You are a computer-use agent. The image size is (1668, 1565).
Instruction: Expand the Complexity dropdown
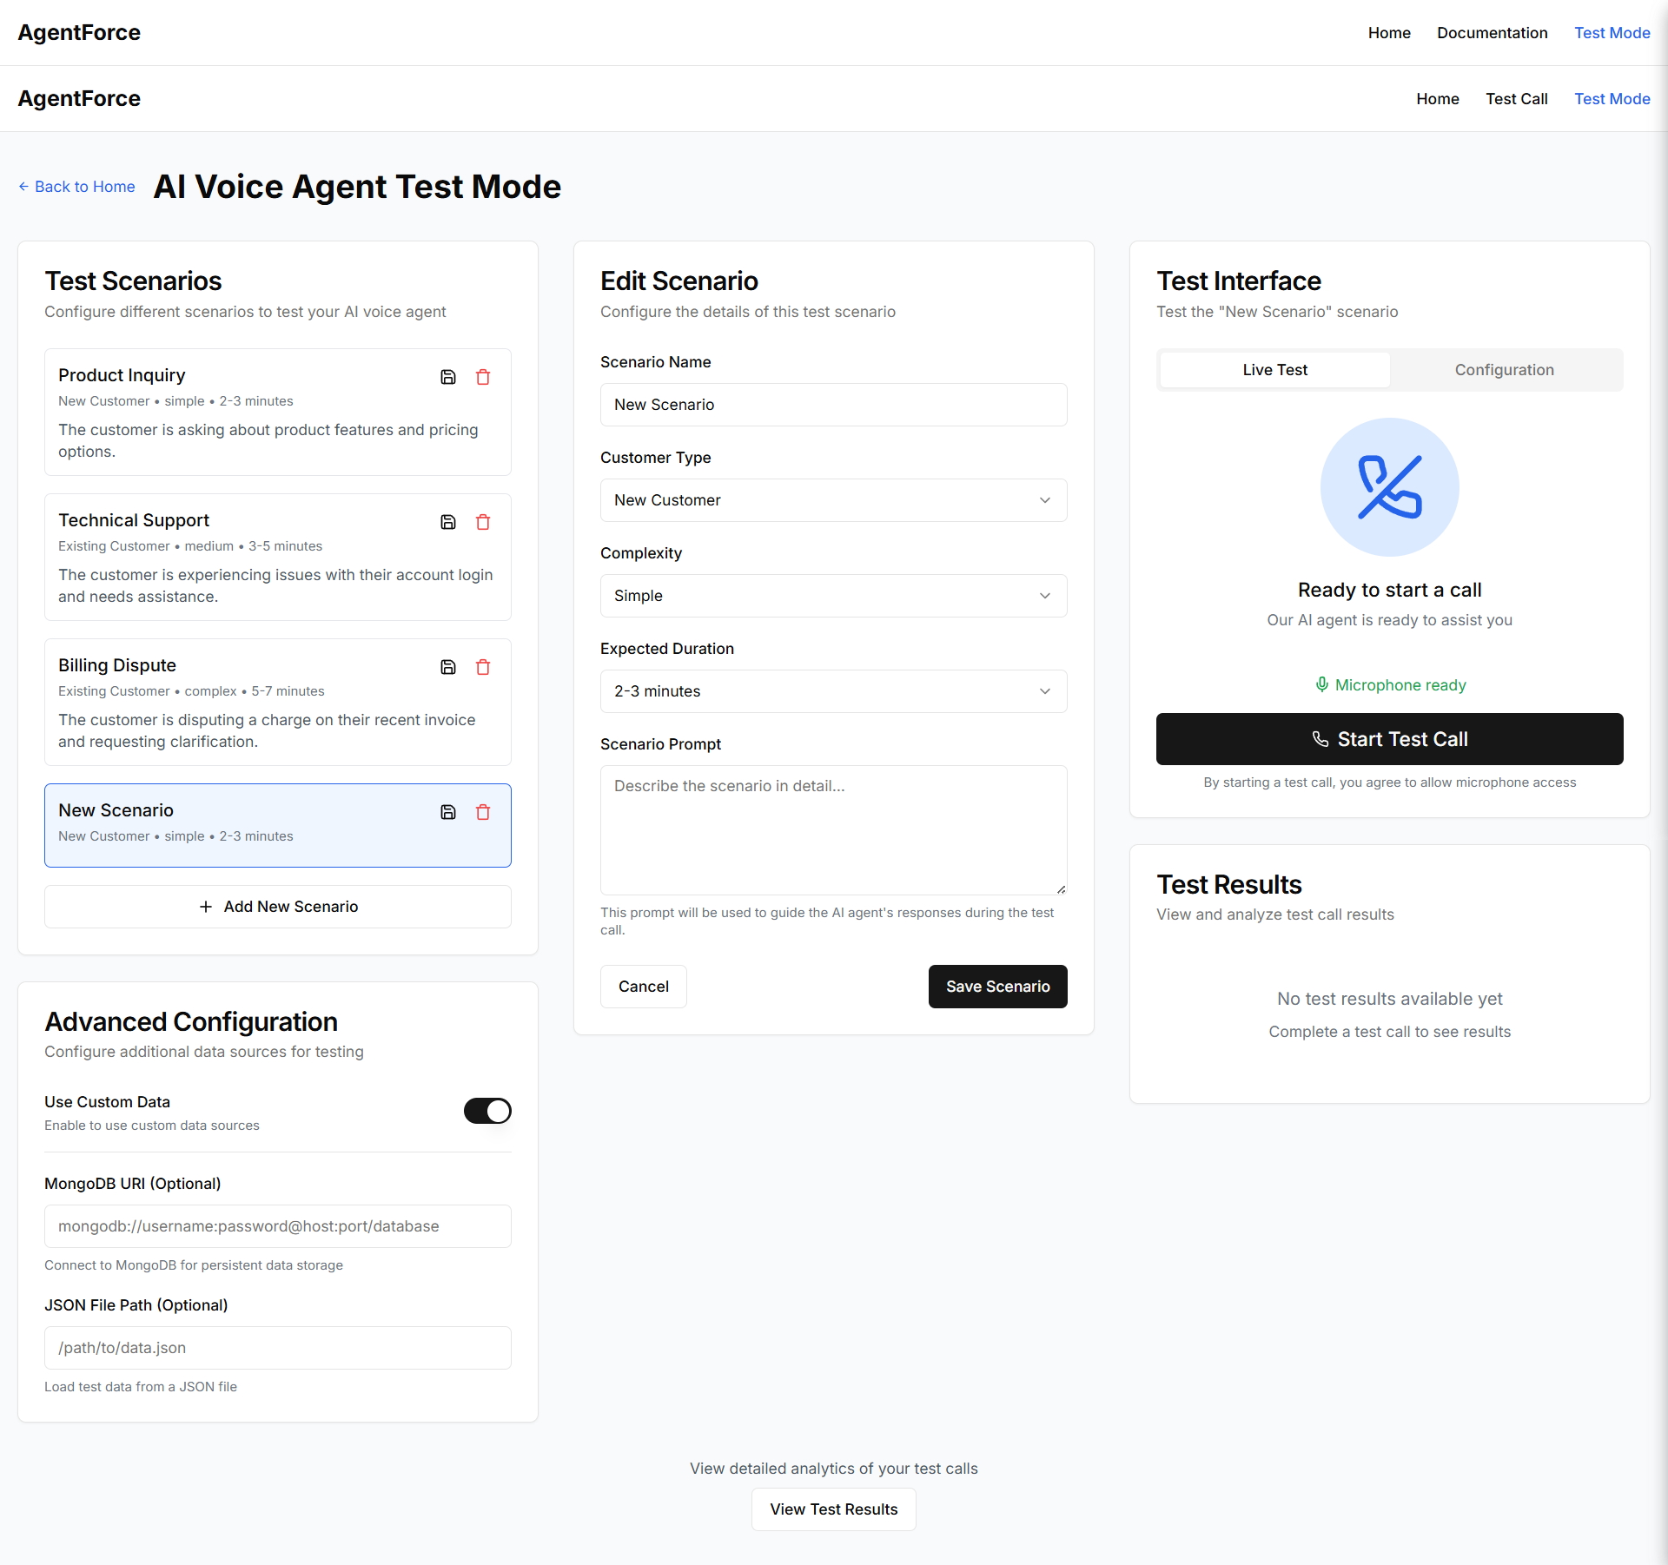[x=833, y=596]
